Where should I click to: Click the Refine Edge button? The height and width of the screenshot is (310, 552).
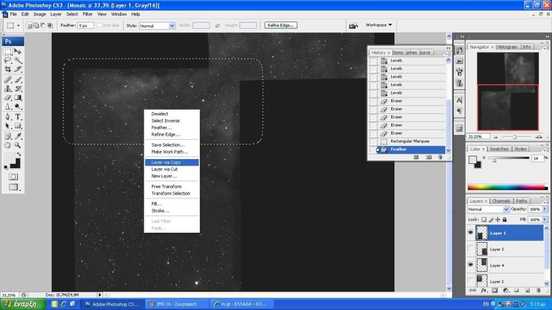point(281,25)
